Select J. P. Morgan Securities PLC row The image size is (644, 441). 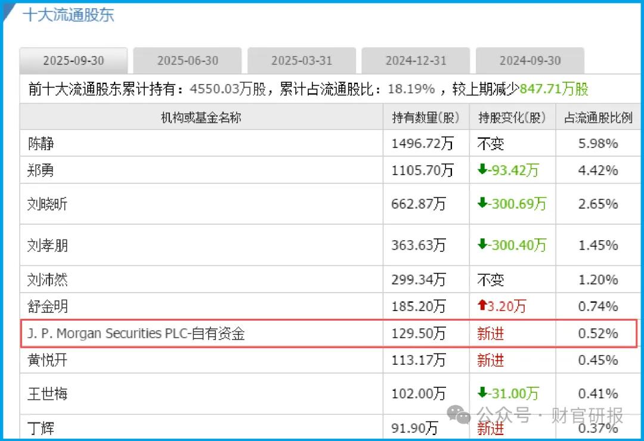coord(136,334)
